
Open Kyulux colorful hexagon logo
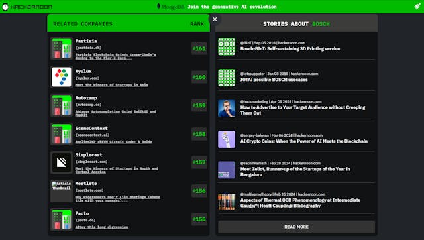point(62,77)
